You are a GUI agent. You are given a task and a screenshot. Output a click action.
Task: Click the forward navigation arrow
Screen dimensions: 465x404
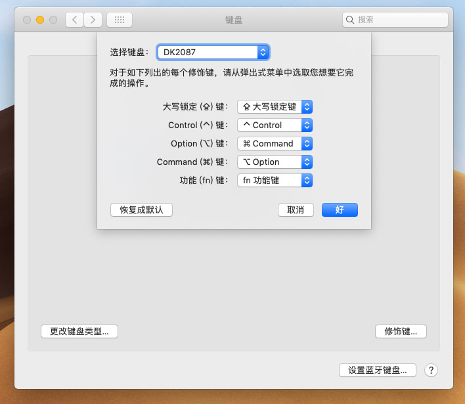point(93,20)
